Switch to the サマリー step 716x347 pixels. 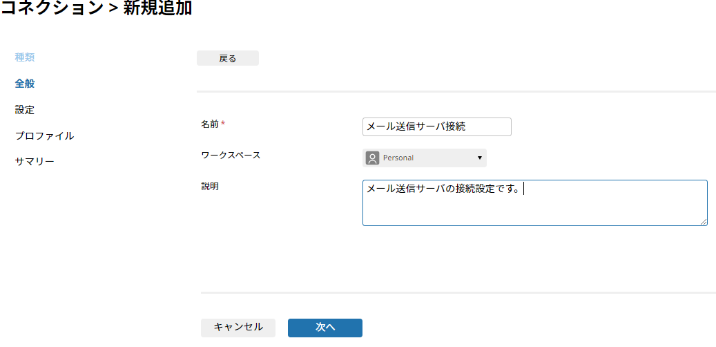(35, 162)
